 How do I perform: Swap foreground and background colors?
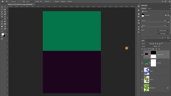[x=5, y=34]
